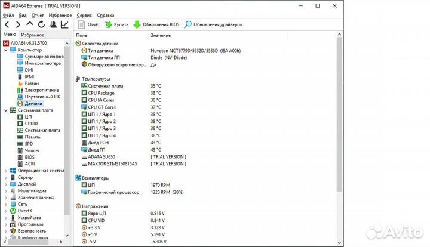Collapse the Компьютер tree node

[x=5, y=50]
